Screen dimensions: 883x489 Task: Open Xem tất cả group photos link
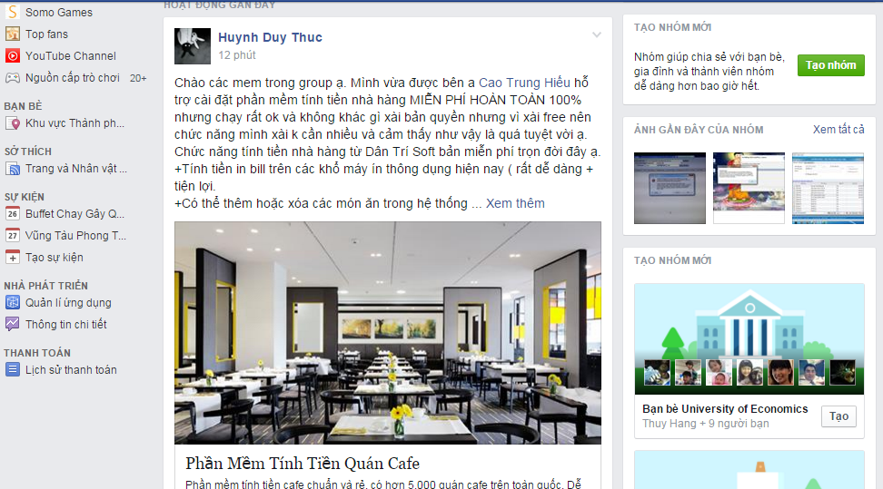click(838, 130)
